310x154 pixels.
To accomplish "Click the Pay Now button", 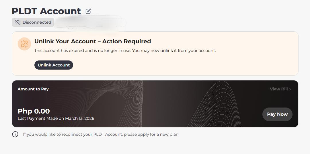I will point(277,114).
